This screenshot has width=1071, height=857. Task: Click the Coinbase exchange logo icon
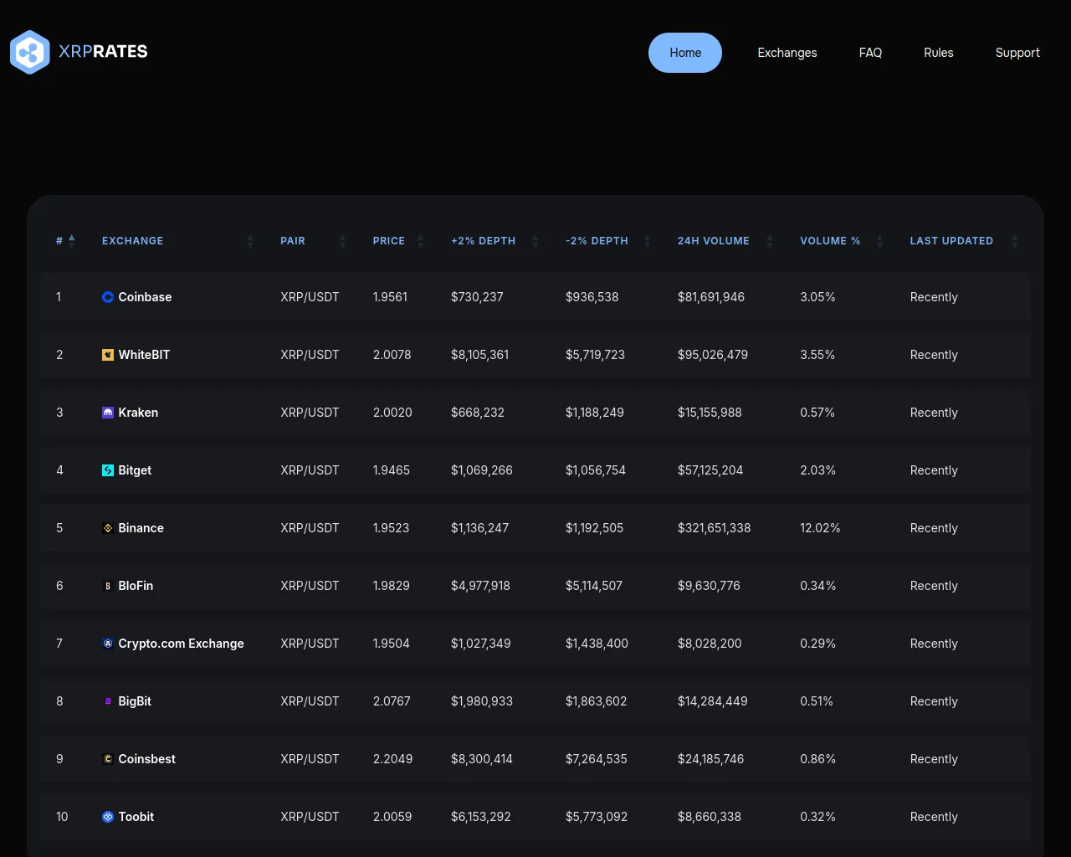coord(108,297)
